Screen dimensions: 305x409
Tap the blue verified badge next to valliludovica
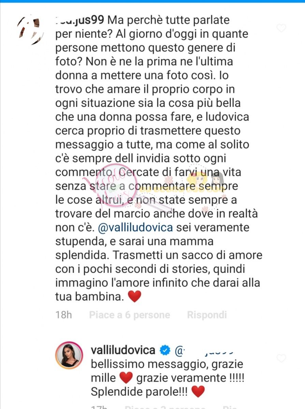166,350
